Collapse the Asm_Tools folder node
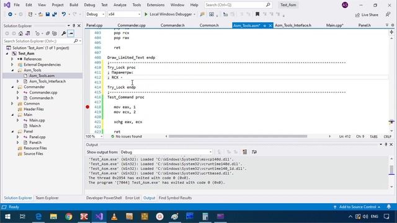 pos(12,70)
